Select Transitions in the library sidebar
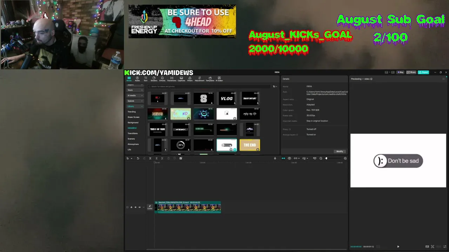 133,133
